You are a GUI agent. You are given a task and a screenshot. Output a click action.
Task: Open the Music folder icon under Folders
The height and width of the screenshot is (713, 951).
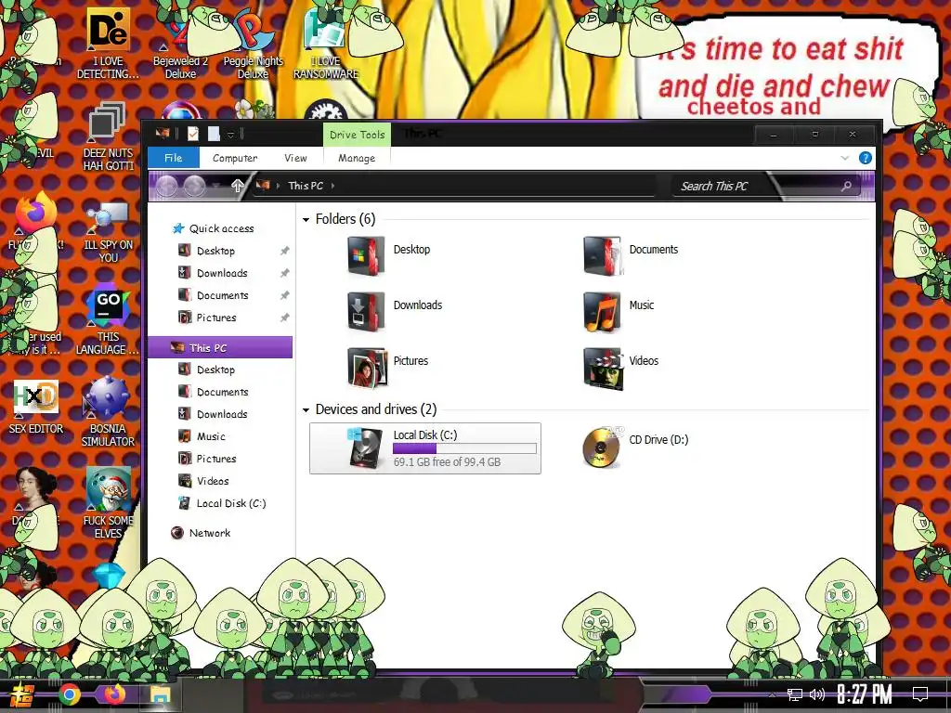point(602,312)
